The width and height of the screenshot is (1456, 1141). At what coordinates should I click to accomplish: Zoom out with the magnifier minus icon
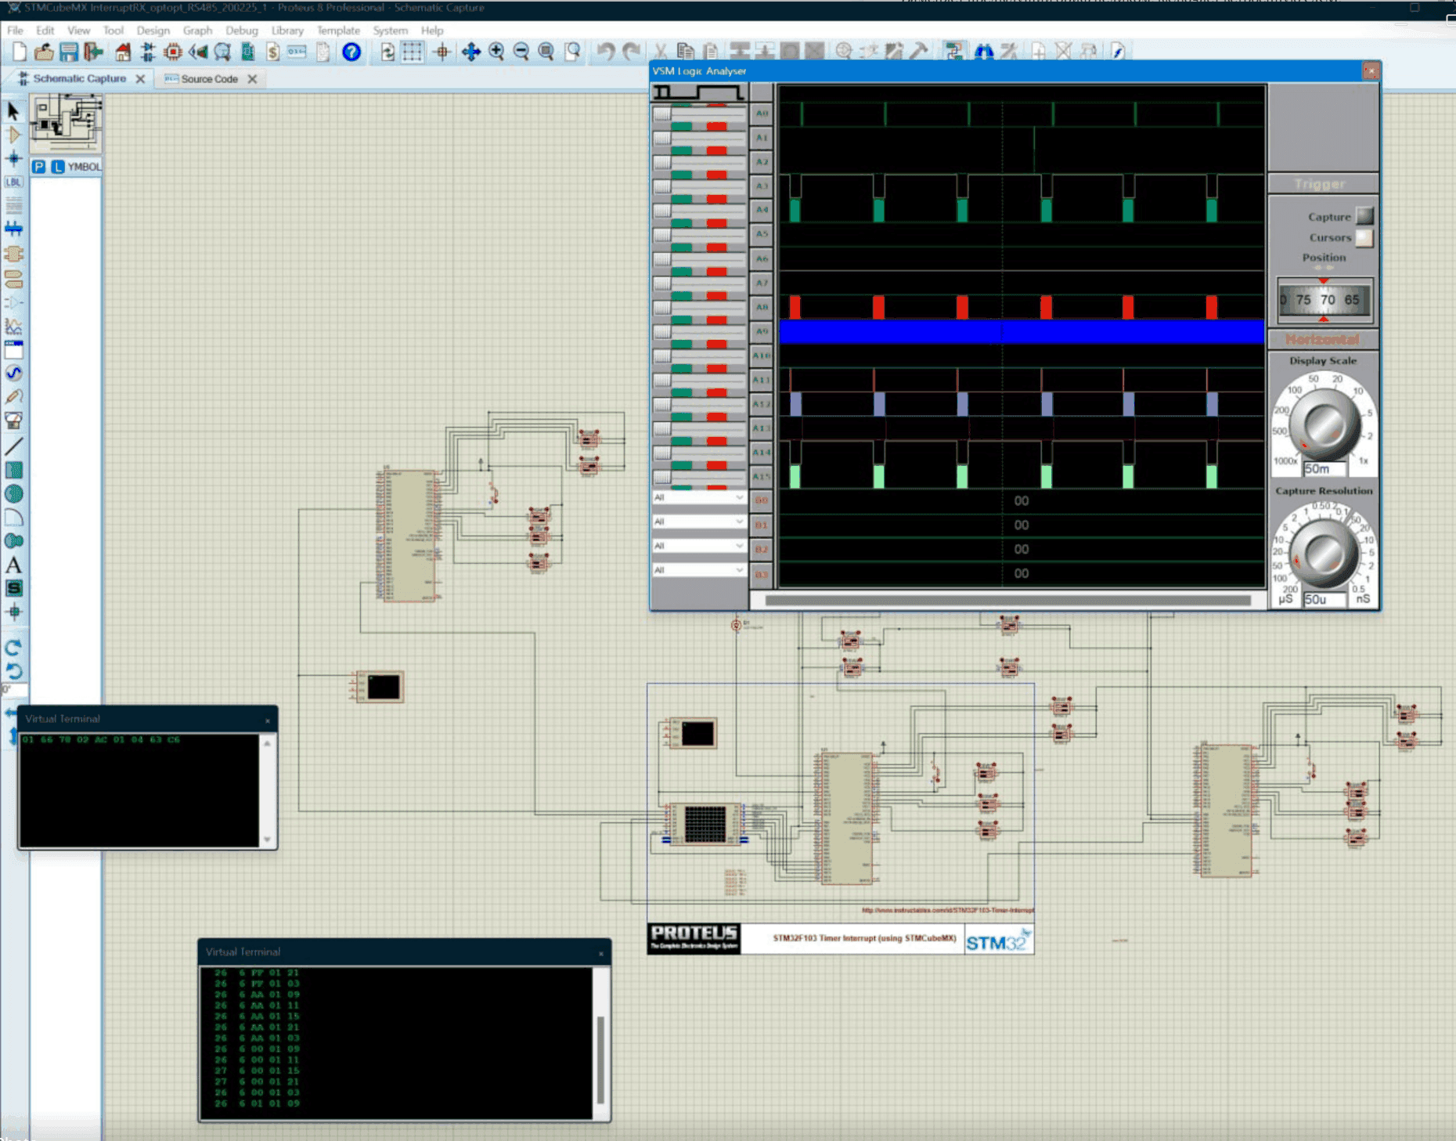point(521,52)
